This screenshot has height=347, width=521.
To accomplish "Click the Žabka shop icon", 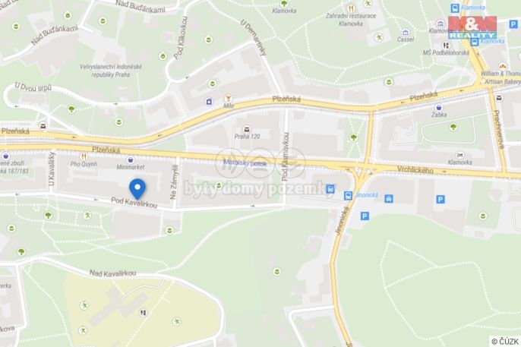I will pyautogui.click(x=439, y=108).
